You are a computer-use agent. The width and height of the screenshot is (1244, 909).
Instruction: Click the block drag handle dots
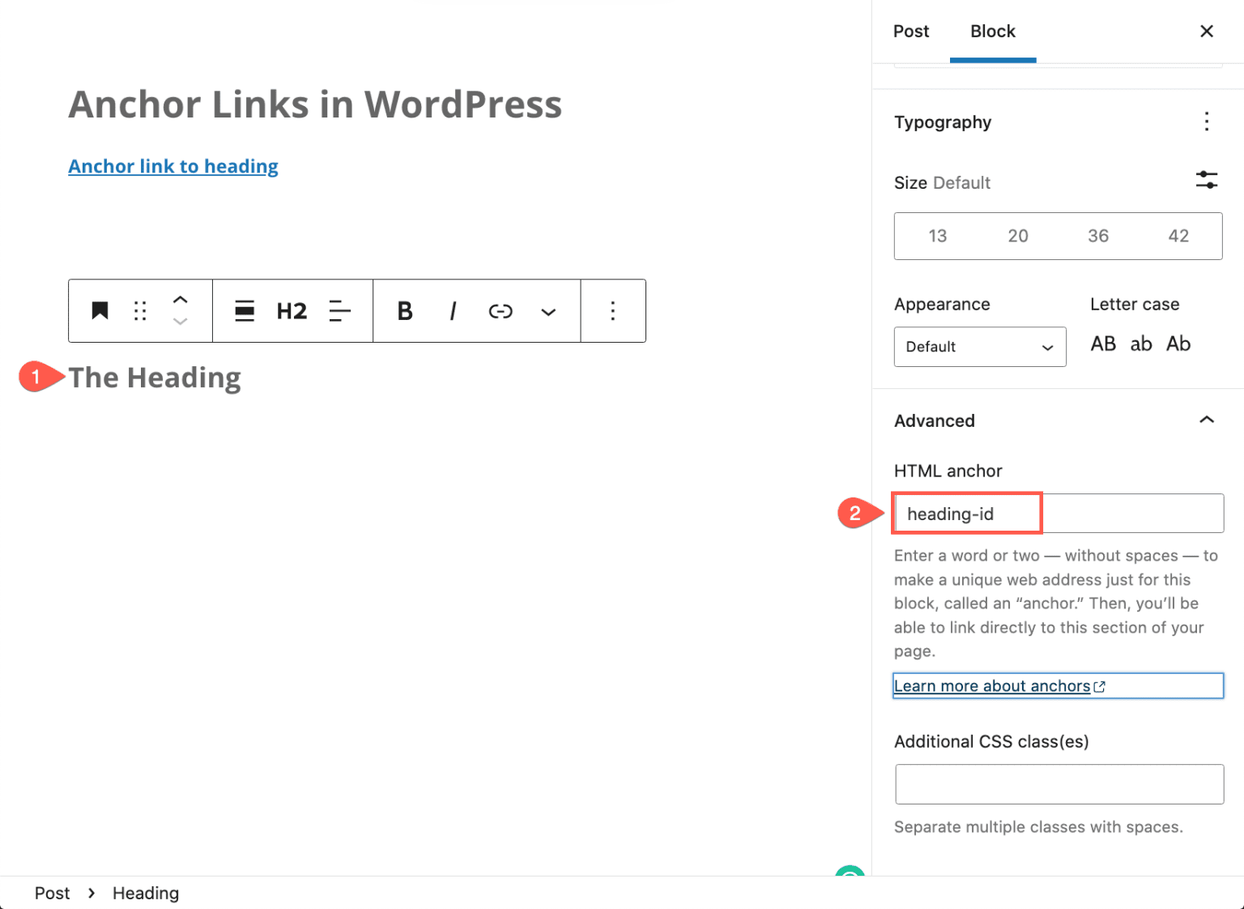coord(139,310)
